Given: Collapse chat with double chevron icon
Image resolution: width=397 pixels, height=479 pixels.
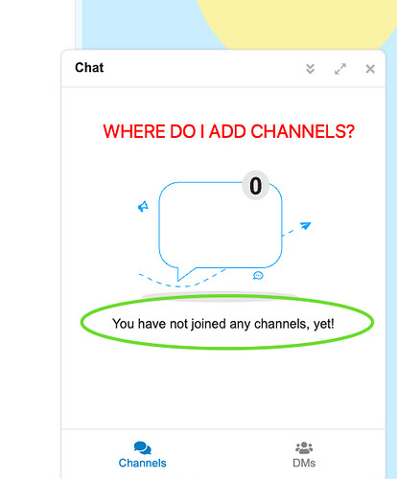Looking at the screenshot, I should pyautogui.click(x=310, y=69).
